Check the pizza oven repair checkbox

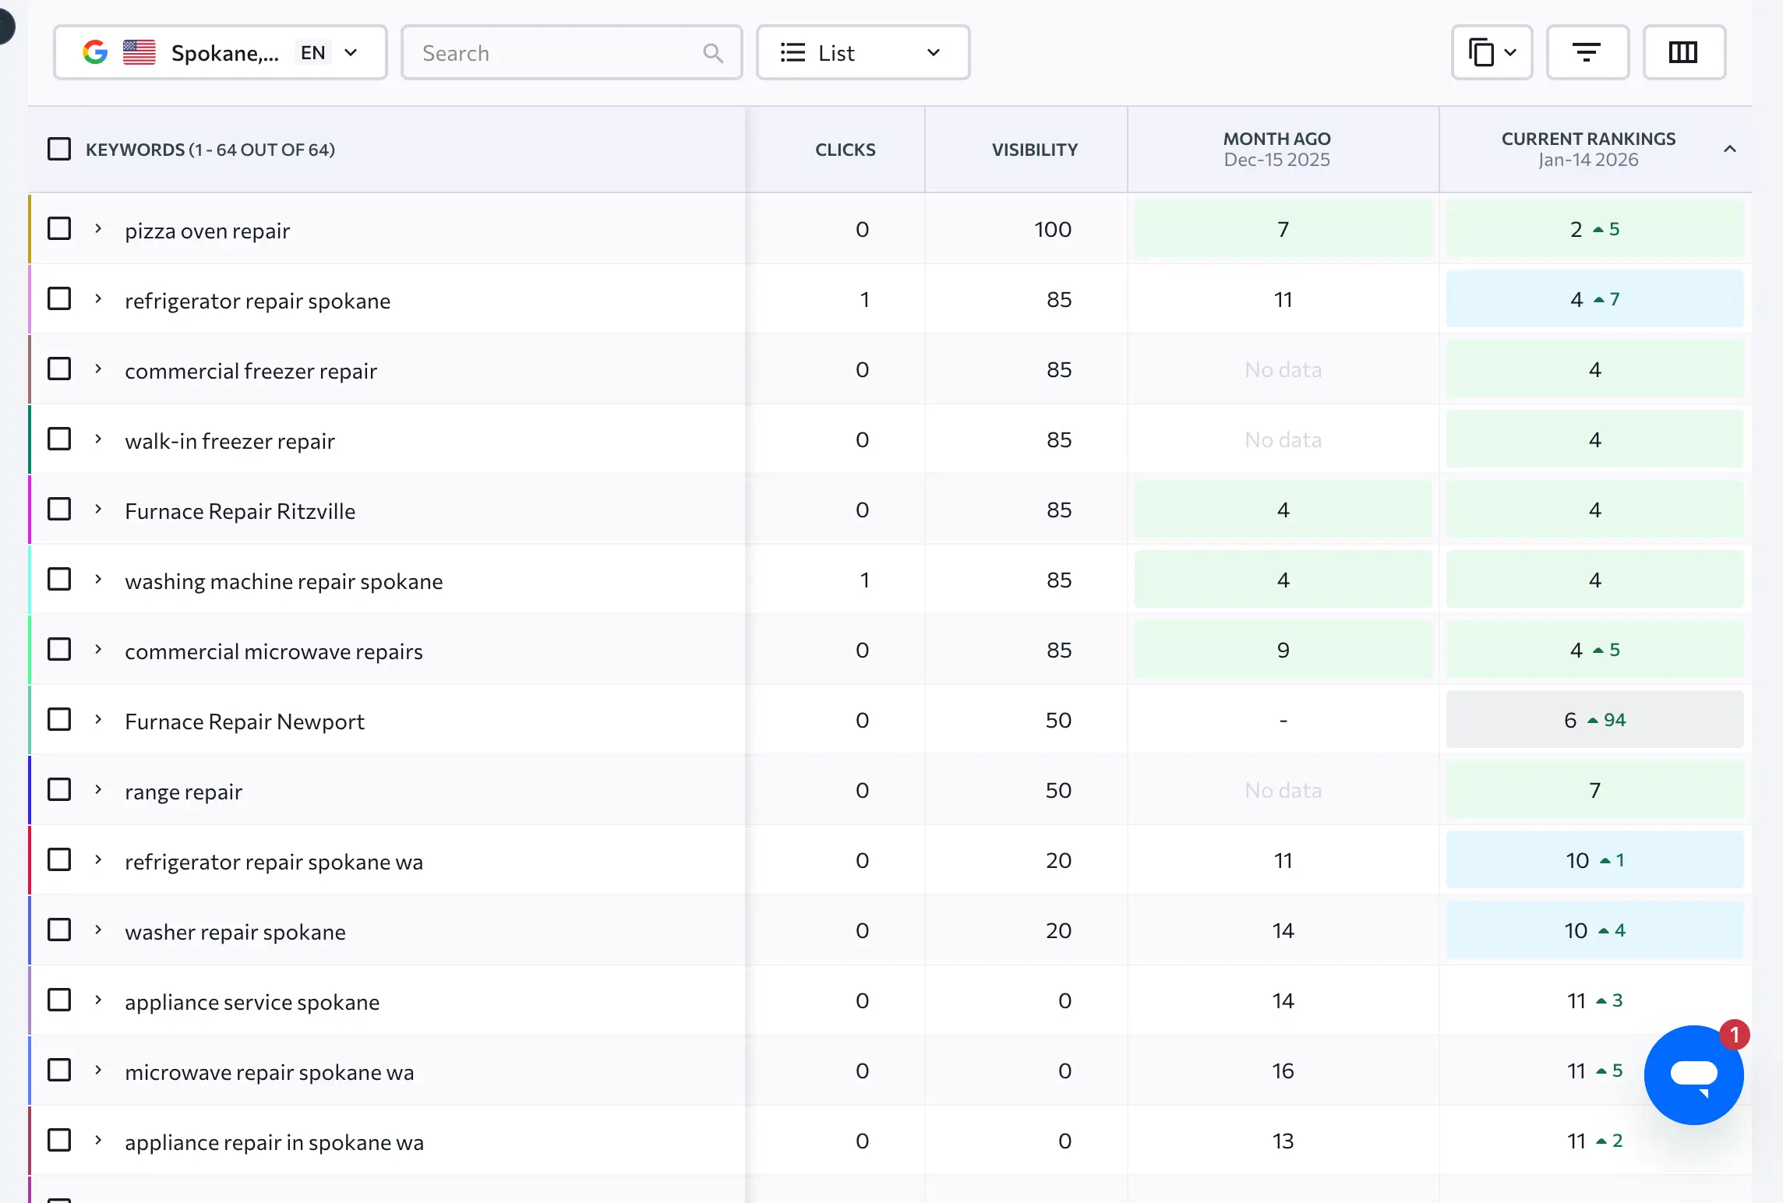click(59, 229)
